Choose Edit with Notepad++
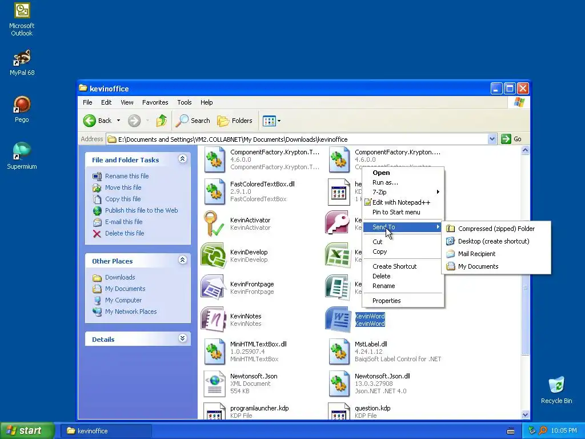Image resolution: width=585 pixels, height=439 pixels. click(x=403, y=202)
